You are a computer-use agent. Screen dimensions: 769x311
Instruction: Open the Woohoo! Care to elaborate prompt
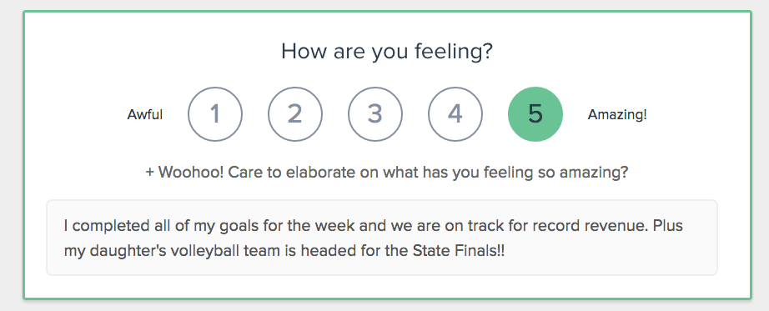(x=386, y=173)
